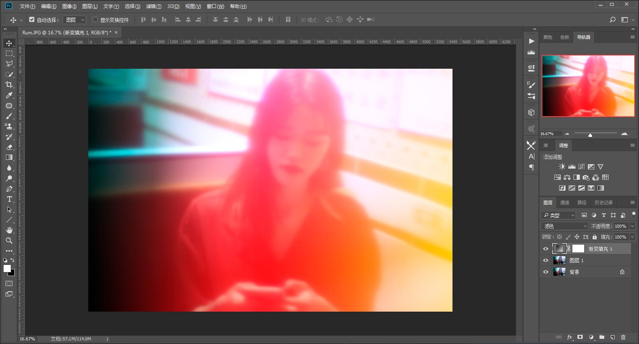Select the Quick Selection tool
The height and width of the screenshot is (344, 639).
[x=9, y=74]
